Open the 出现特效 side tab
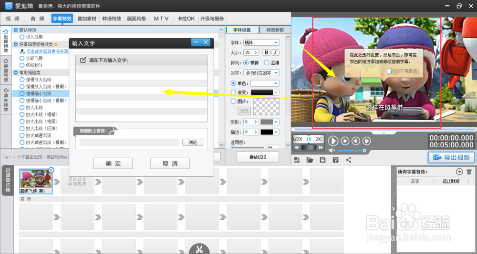This screenshot has height=254, width=477. [x=5, y=41]
